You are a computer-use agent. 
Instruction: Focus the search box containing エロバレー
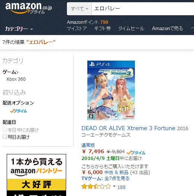[143, 9]
